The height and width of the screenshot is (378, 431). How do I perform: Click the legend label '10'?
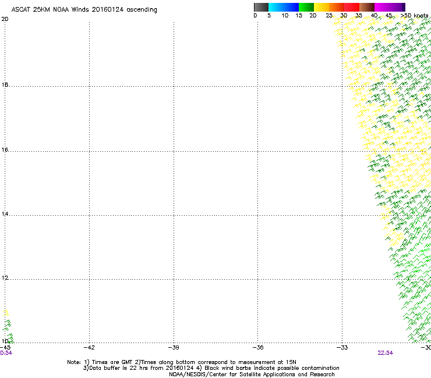pyautogui.click(x=285, y=16)
